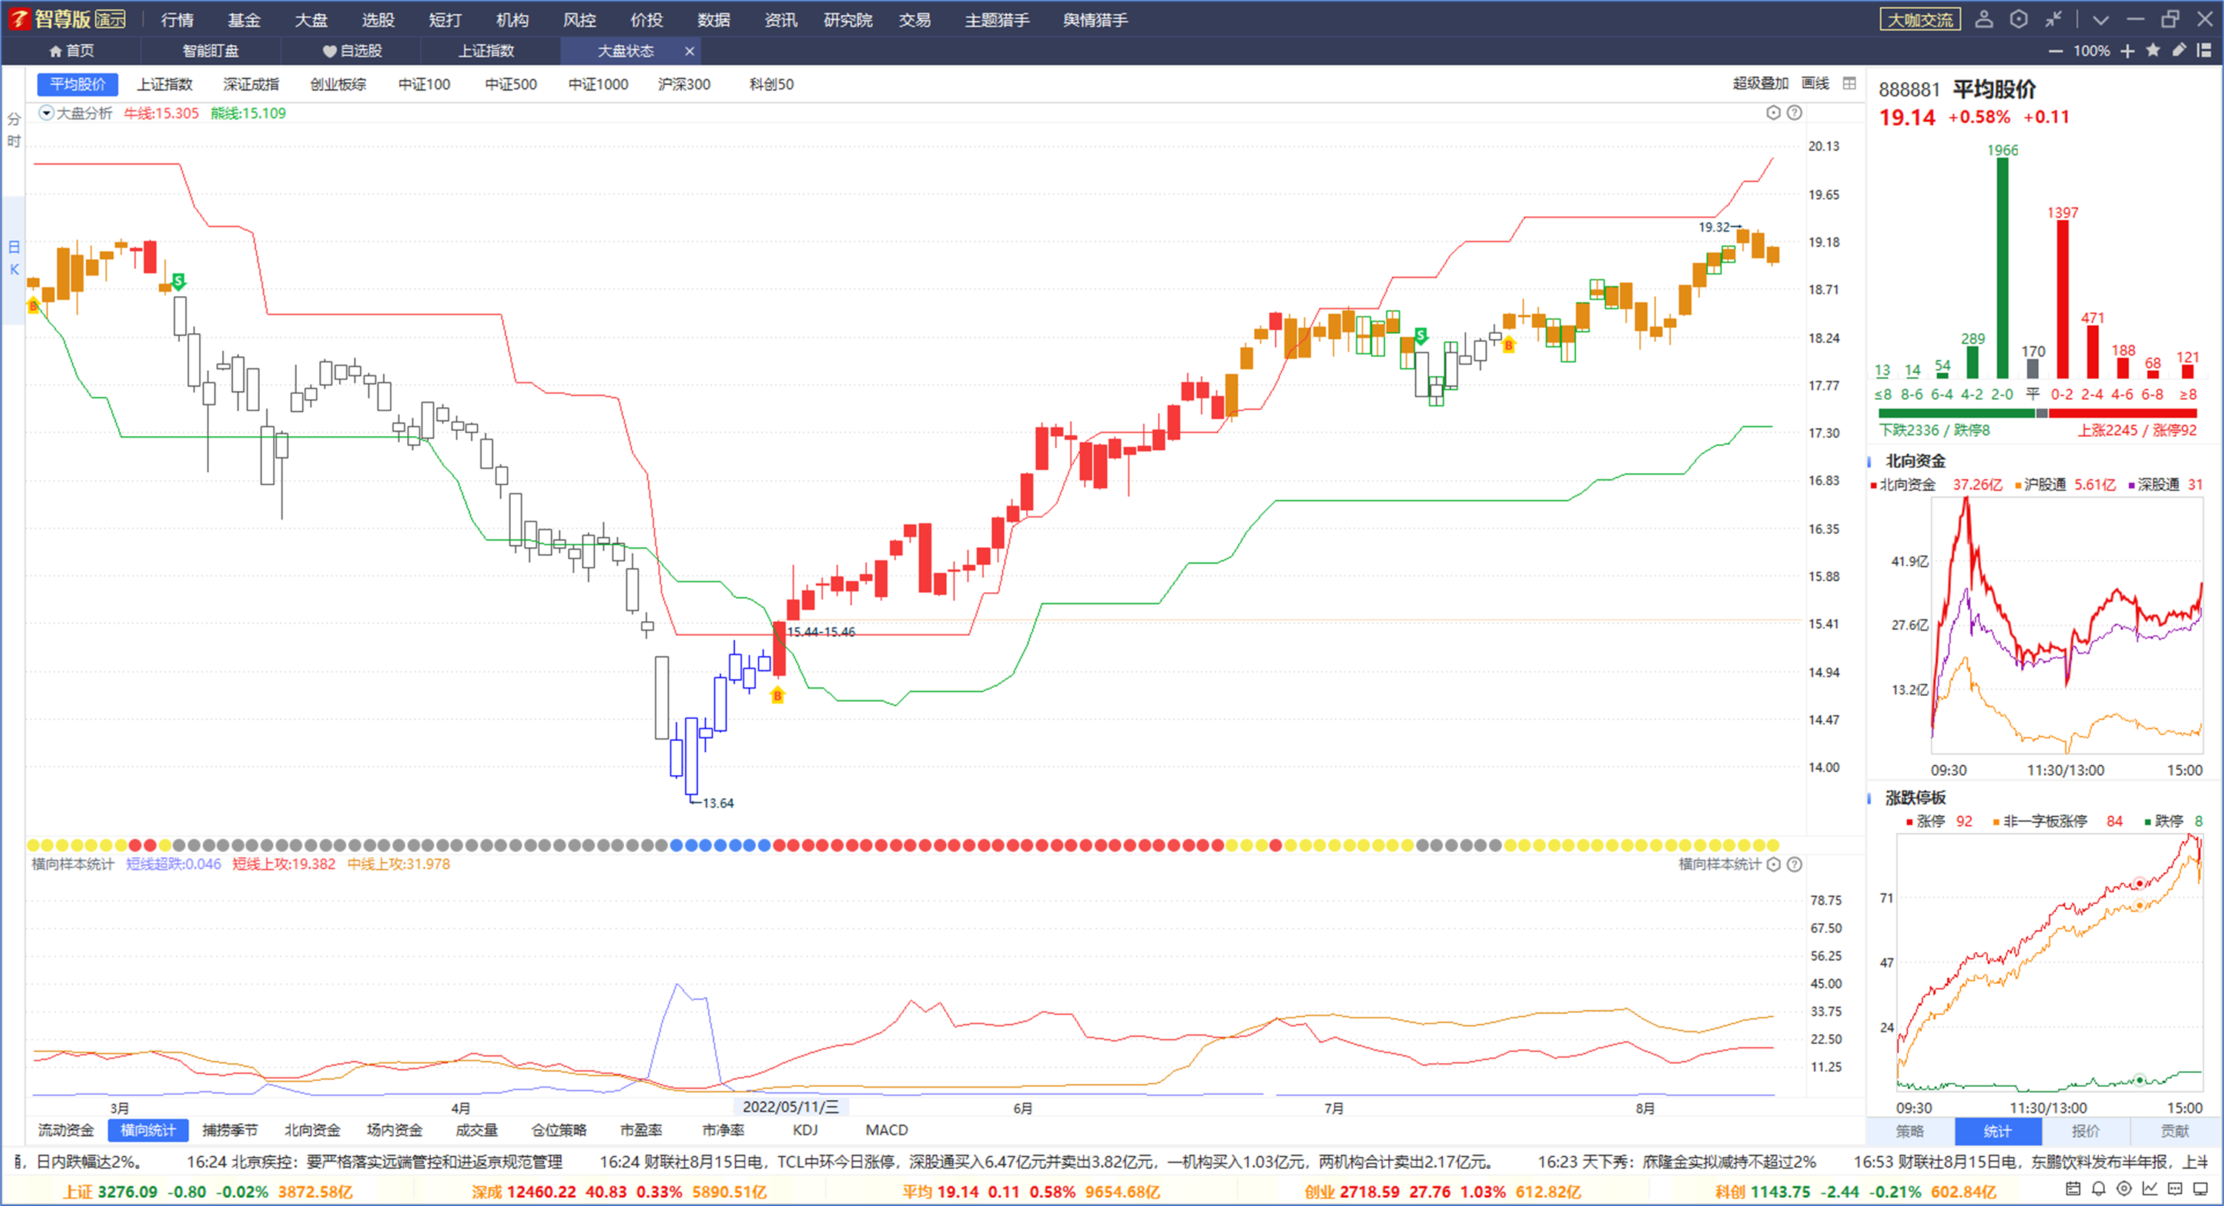The image size is (2224, 1206).
Task: Open the 贡献 panel tab
Action: pyautogui.click(x=2175, y=1131)
